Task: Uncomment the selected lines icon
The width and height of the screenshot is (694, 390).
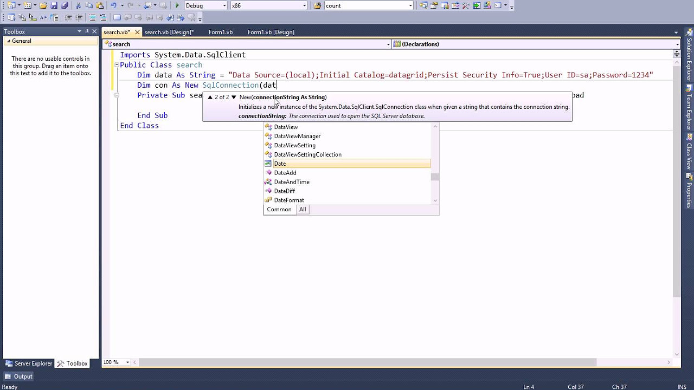Action: [x=103, y=17]
